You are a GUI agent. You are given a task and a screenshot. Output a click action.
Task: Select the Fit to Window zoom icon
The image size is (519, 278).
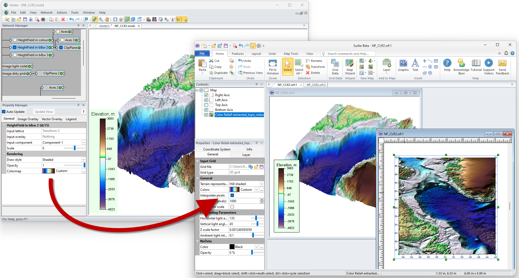pyautogui.click(x=273, y=64)
